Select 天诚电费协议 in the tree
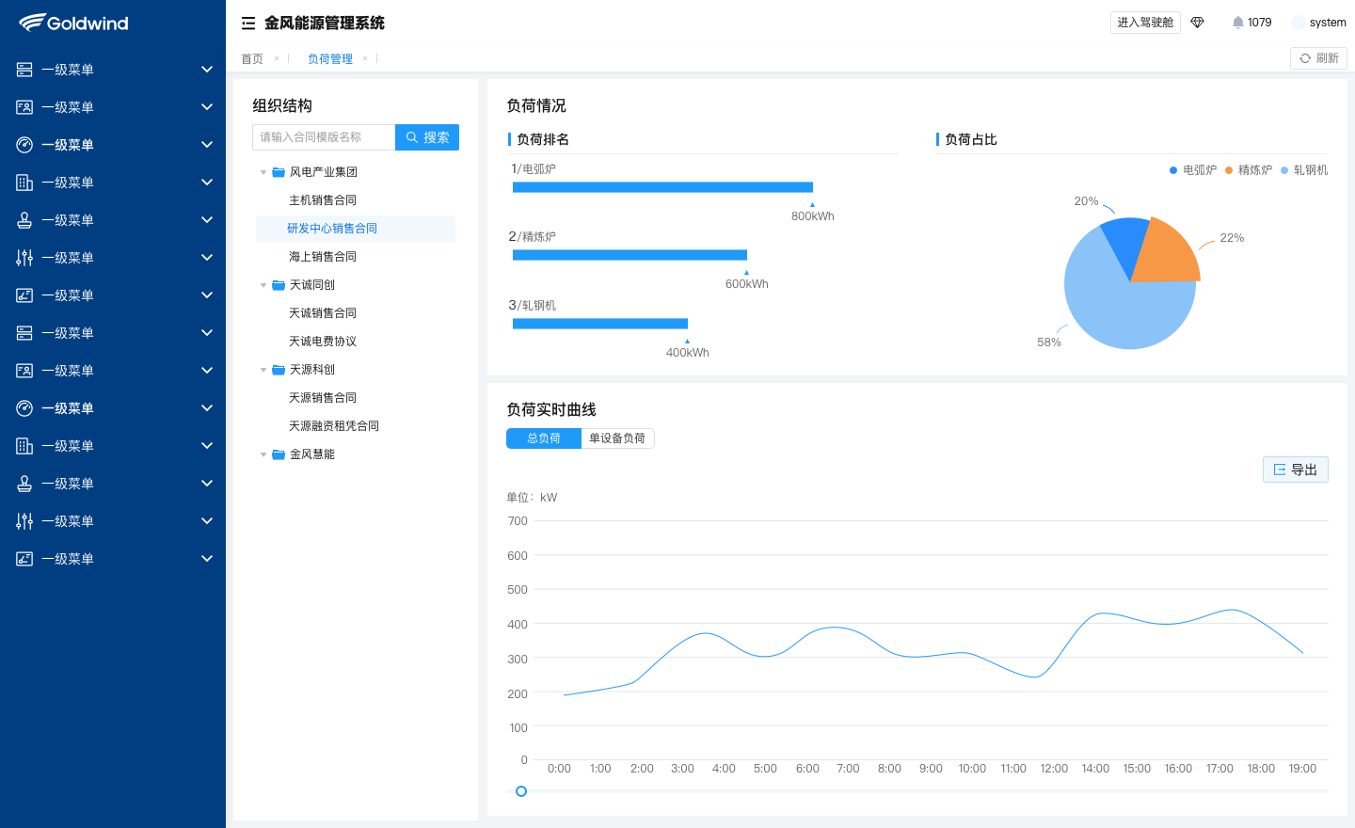Image resolution: width=1355 pixels, height=828 pixels. pyautogui.click(x=323, y=342)
